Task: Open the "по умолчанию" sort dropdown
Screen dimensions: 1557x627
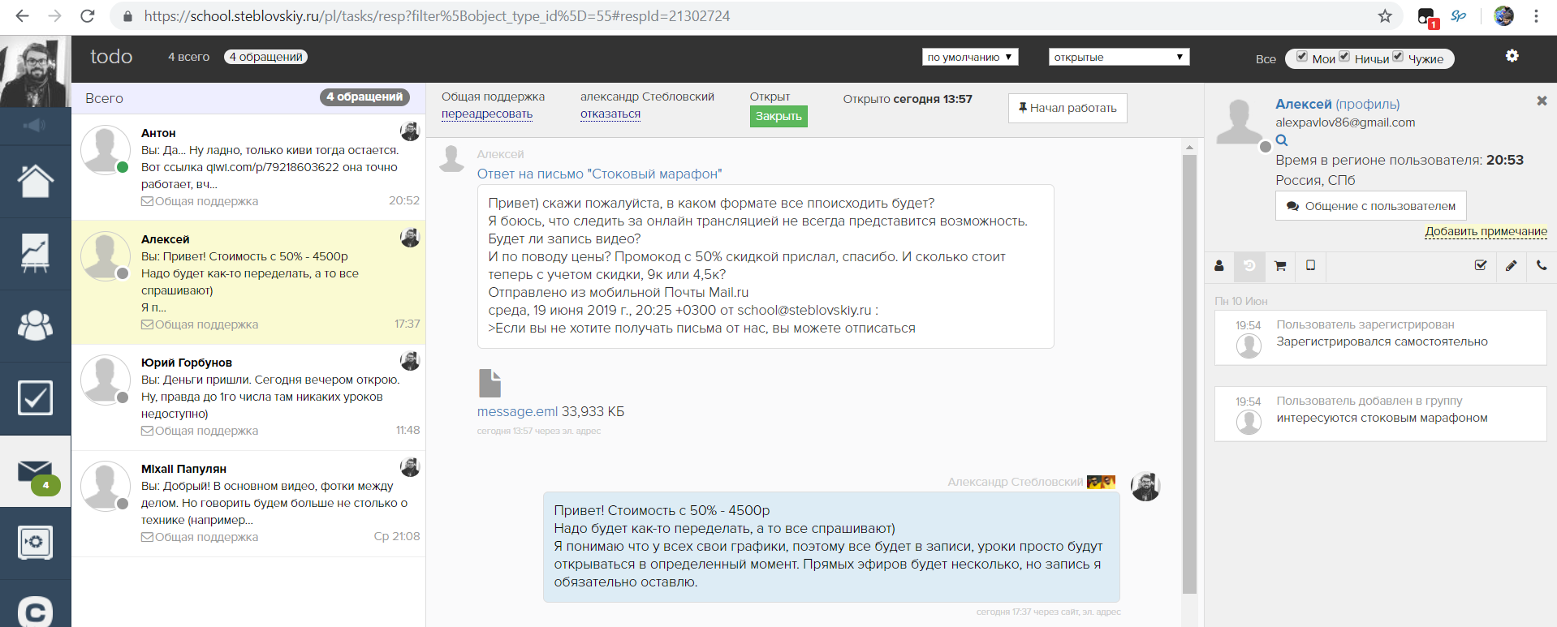Action: [970, 57]
